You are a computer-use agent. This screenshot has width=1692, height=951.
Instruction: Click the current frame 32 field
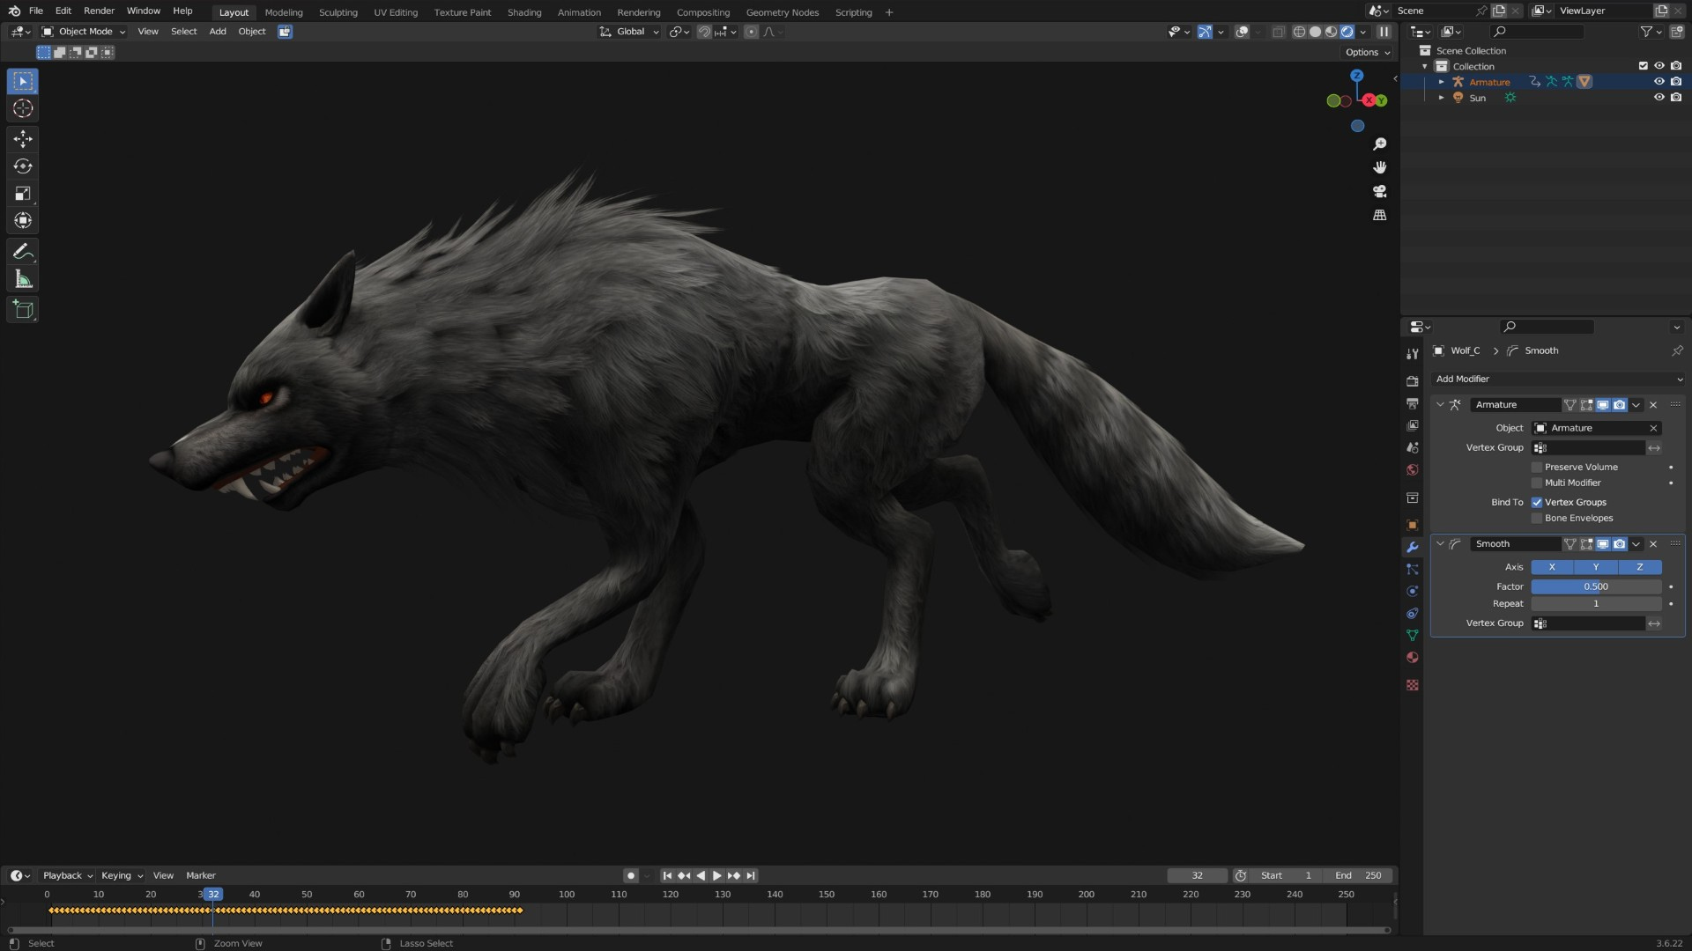(1197, 876)
